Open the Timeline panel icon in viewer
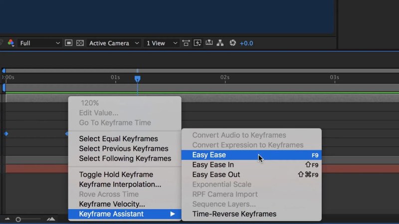399x224 pixels. (x=209, y=43)
